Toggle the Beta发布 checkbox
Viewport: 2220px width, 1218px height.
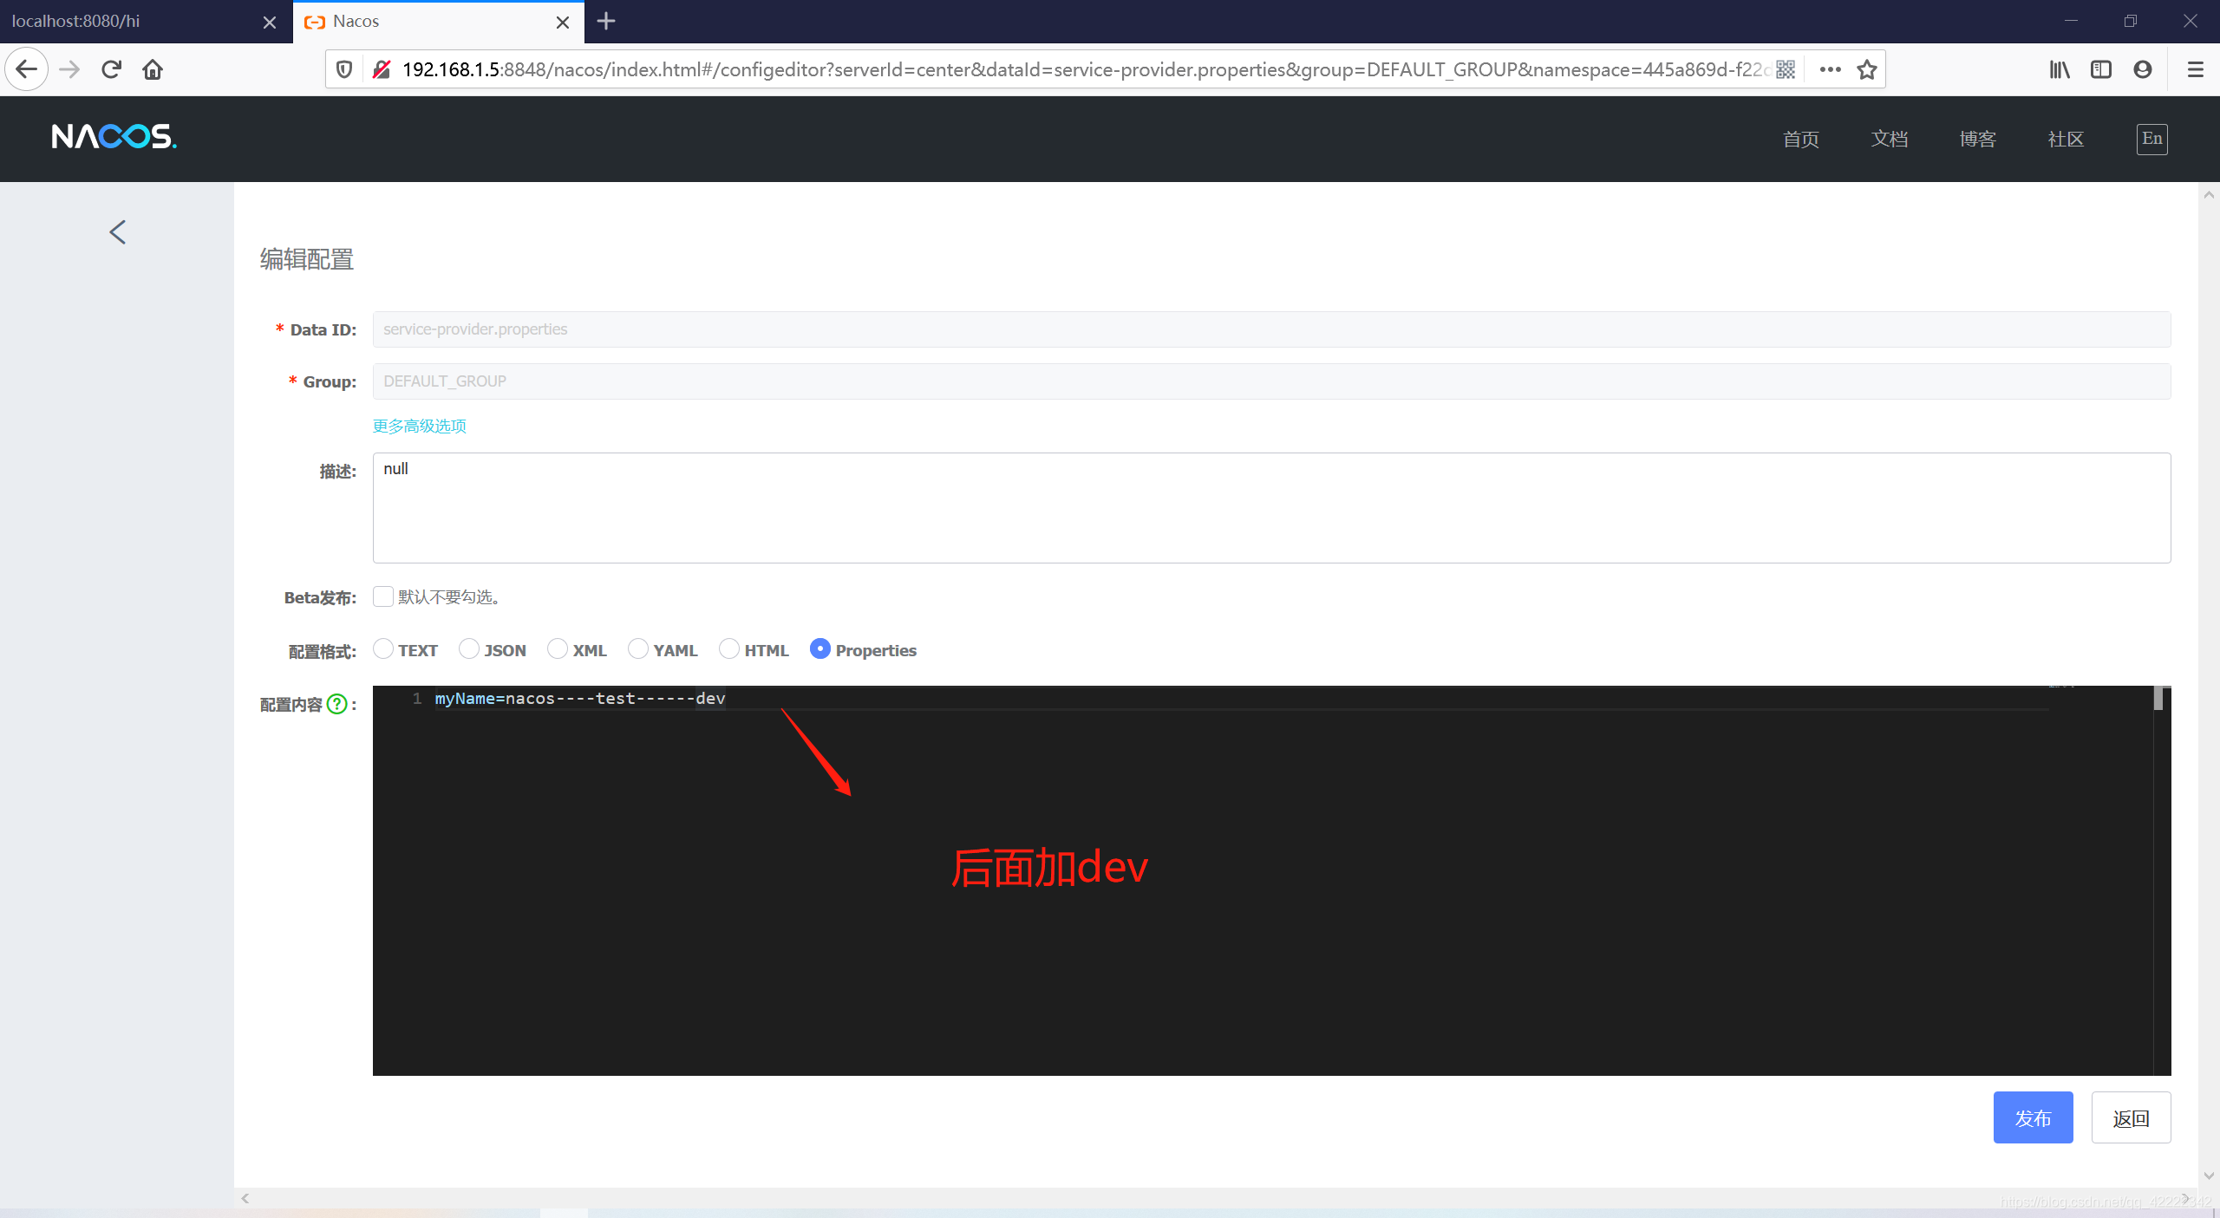point(383,596)
